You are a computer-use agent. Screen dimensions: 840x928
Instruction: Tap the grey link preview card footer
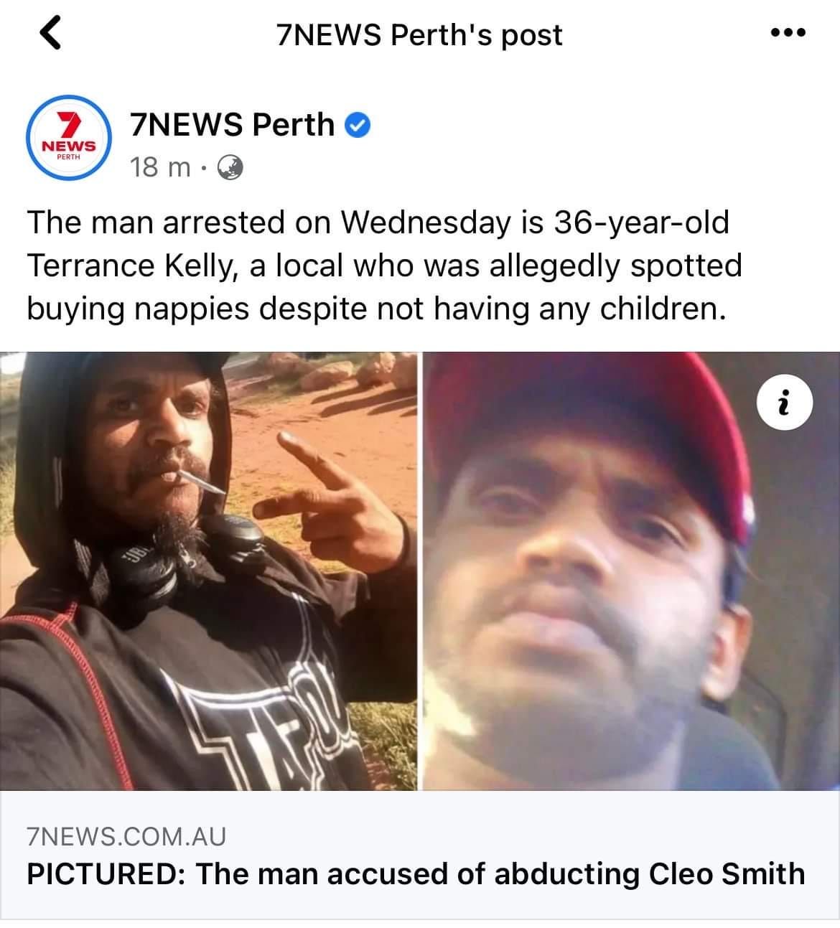(420, 855)
